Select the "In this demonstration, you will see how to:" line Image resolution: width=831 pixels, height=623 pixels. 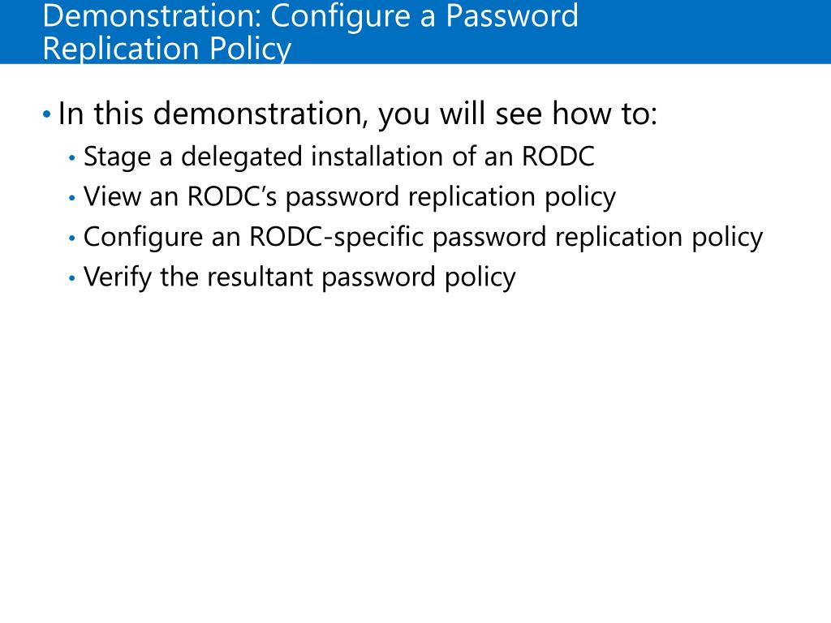click(x=358, y=114)
